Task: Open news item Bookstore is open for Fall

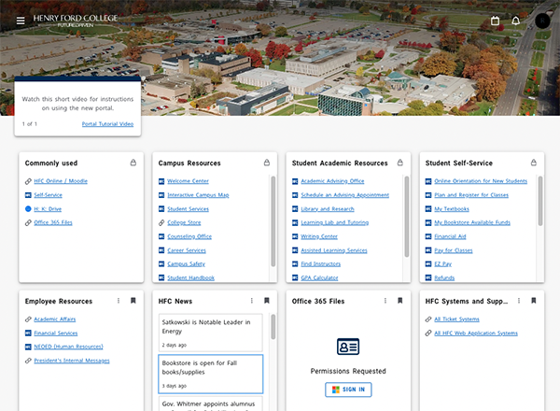Action: click(x=211, y=374)
